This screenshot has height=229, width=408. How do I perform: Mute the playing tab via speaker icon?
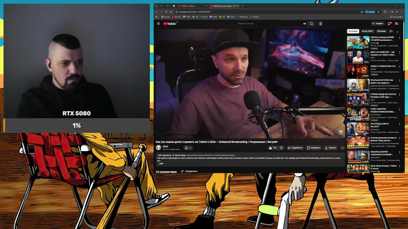click(x=235, y=6)
